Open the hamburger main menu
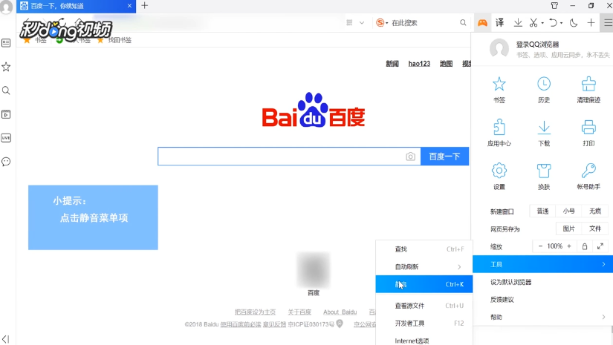Image resolution: width=613 pixels, height=345 pixels. [x=608, y=23]
